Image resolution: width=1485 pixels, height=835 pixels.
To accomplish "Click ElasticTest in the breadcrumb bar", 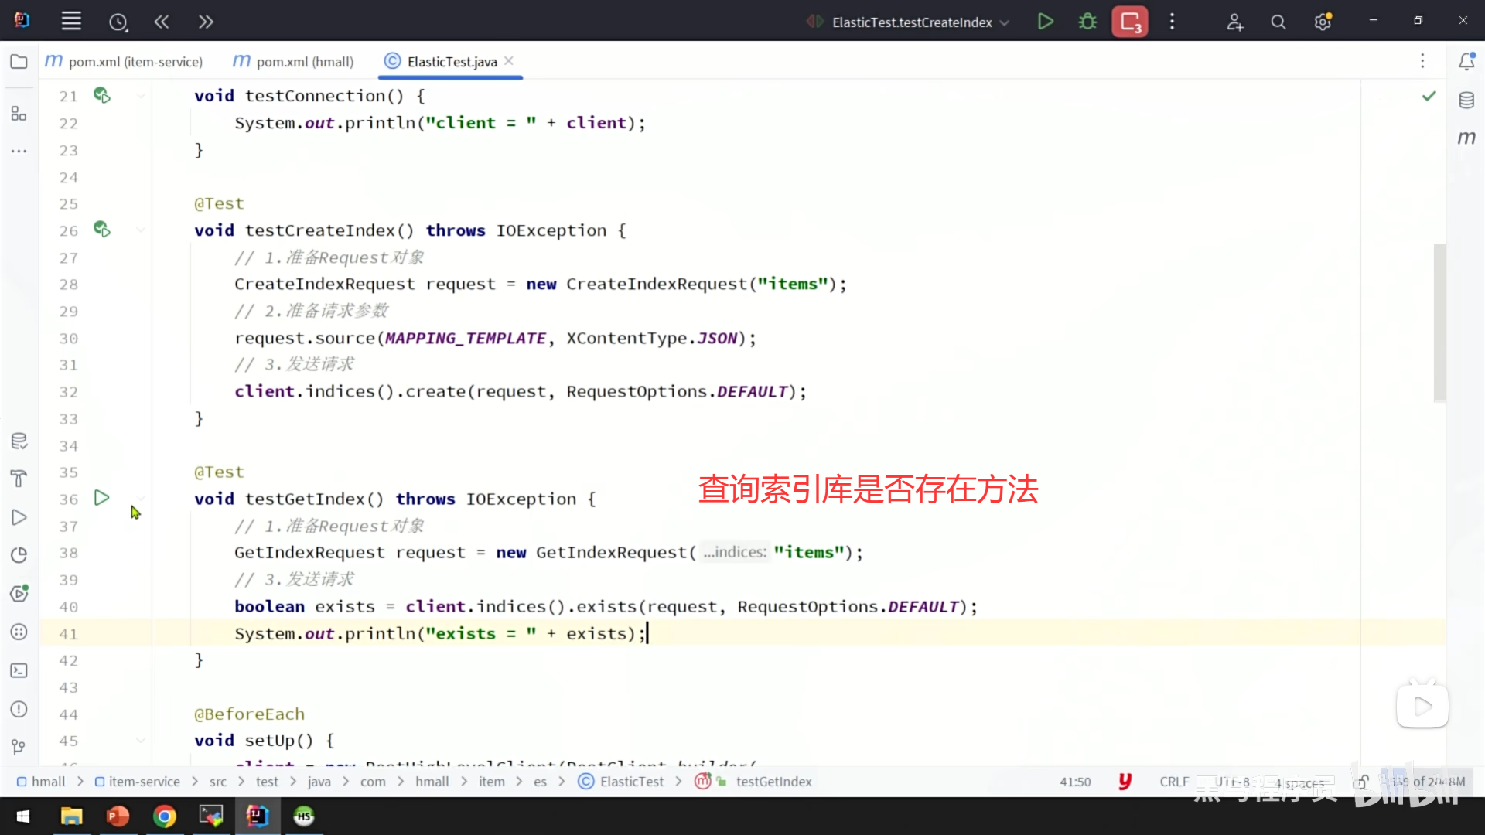I will [x=631, y=782].
